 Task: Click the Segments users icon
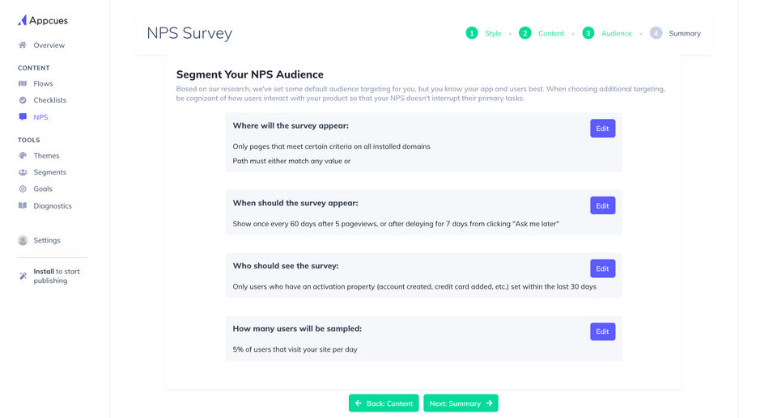[23, 172]
